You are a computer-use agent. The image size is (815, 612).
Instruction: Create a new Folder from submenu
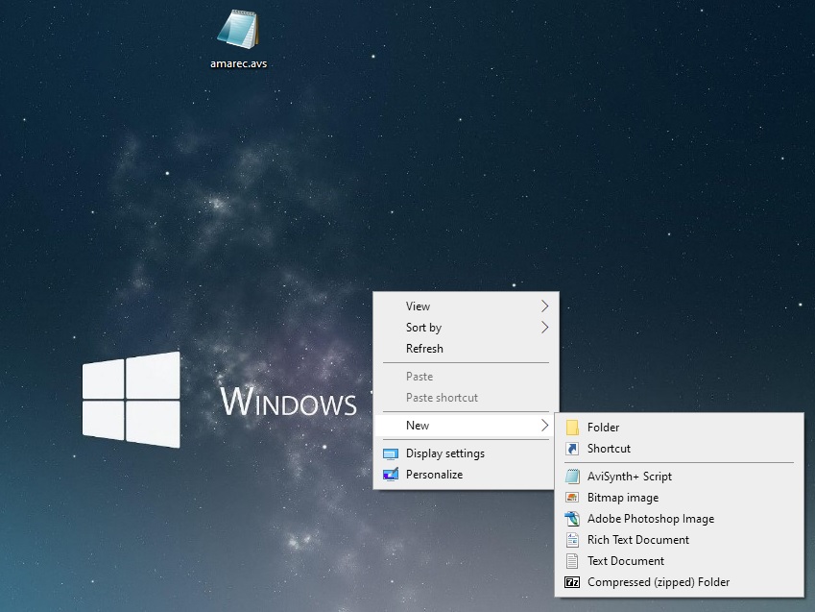pos(679,428)
